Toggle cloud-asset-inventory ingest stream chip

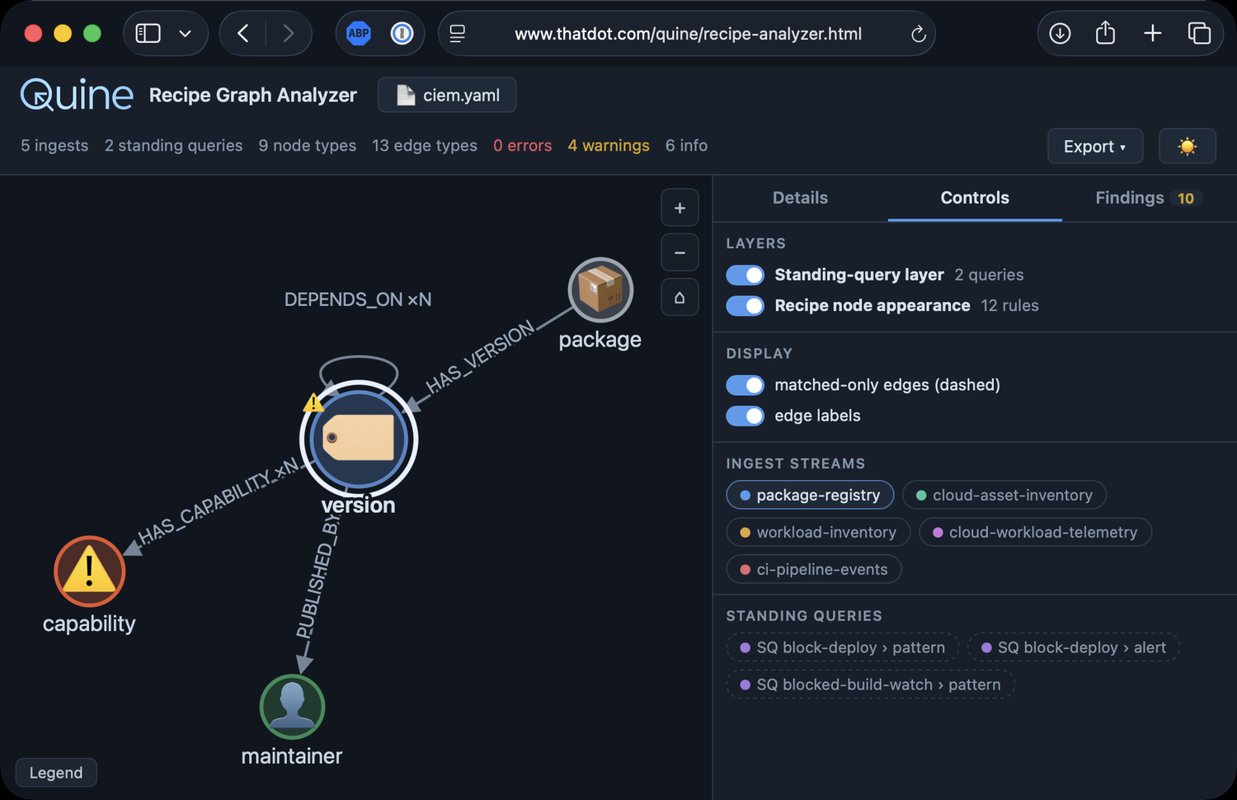click(x=1004, y=495)
